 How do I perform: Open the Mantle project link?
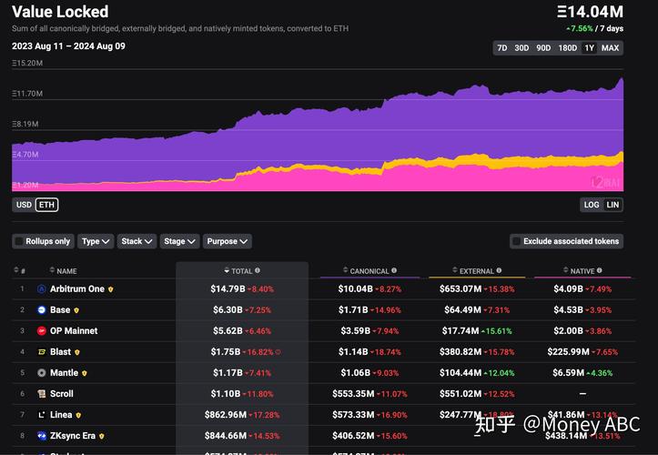pos(65,373)
